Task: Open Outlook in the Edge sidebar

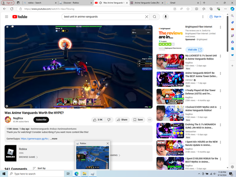Action: click(232, 49)
